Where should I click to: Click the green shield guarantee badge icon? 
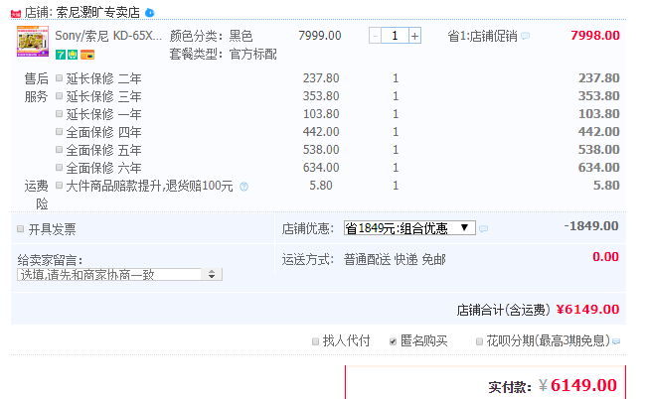(73, 55)
